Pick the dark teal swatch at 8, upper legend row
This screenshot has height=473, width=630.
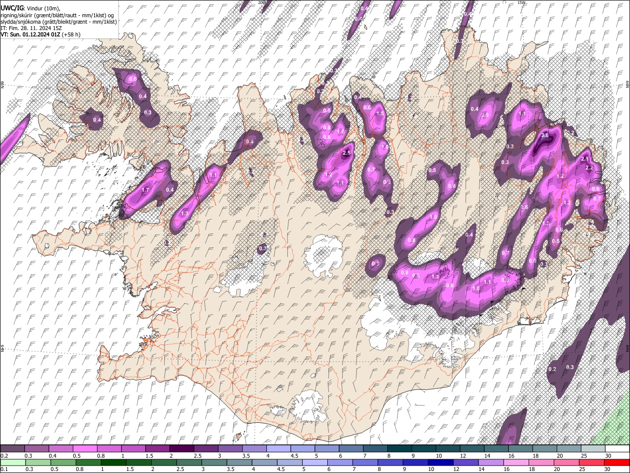tap(400, 449)
